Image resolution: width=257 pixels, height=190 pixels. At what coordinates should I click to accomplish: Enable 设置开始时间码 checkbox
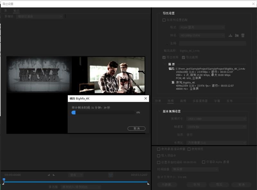pyautogui.click(x=158, y=162)
